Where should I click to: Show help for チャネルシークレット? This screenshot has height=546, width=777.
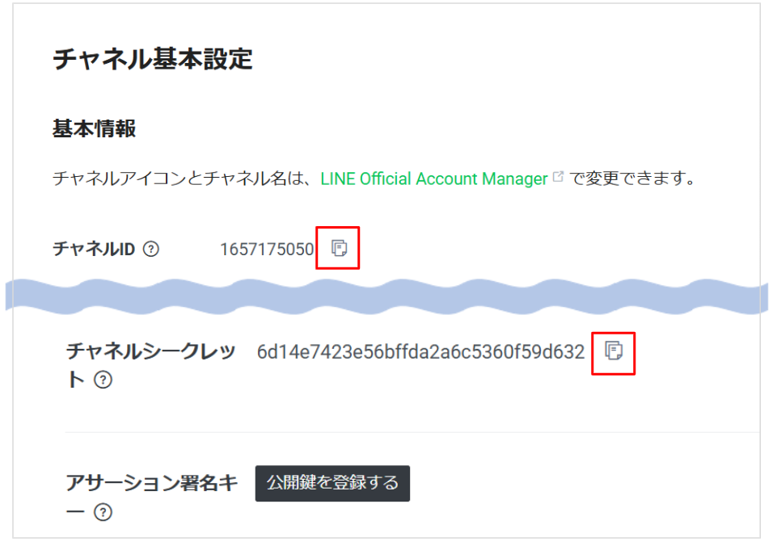click(x=103, y=380)
